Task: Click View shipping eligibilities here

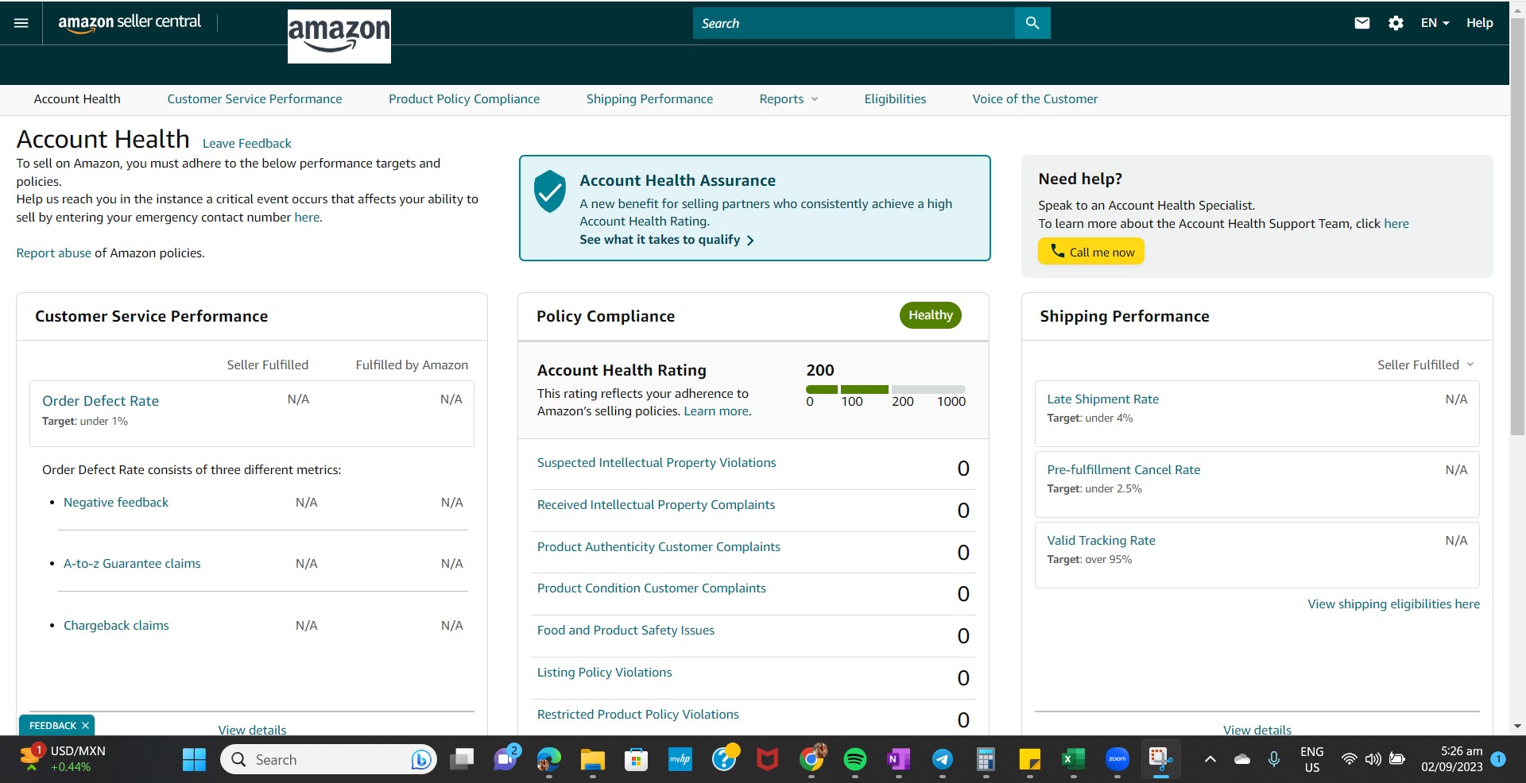Action: click(1394, 604)
